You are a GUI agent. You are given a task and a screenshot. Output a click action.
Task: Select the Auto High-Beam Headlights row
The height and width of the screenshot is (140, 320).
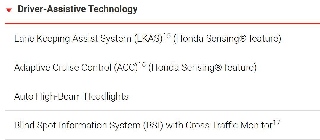[x=162, y=97]
